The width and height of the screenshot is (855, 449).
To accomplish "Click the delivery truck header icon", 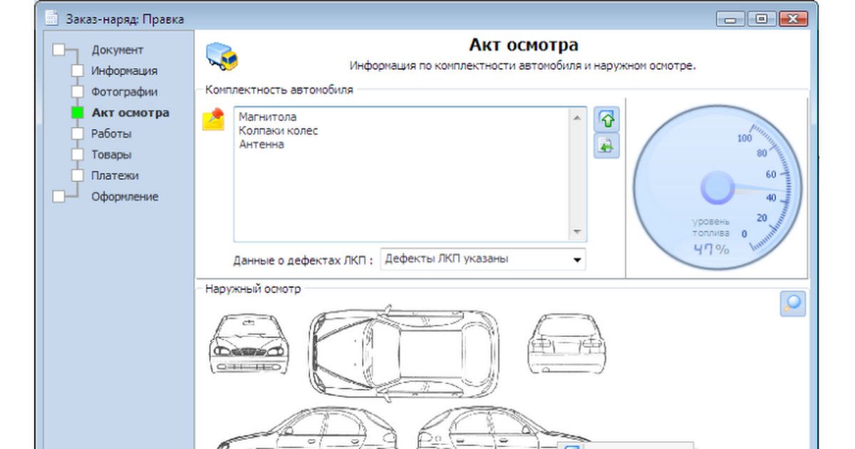I will (221, 55).
